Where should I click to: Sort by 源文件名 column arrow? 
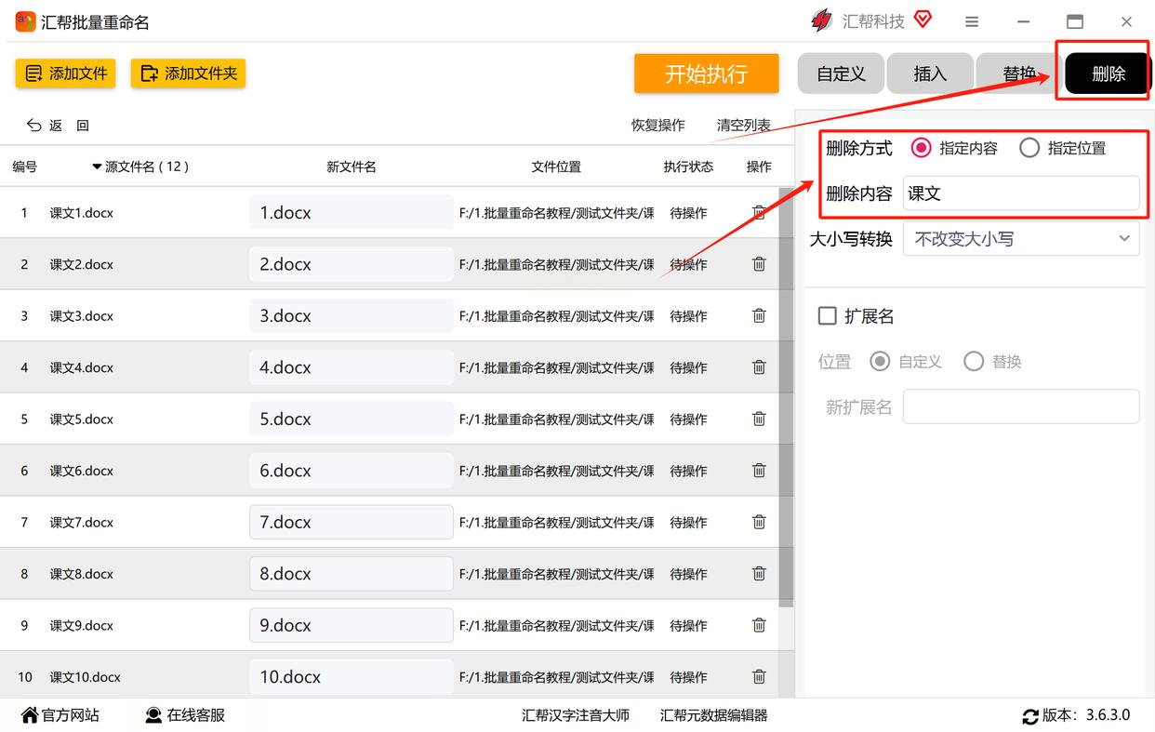point(97,167)
